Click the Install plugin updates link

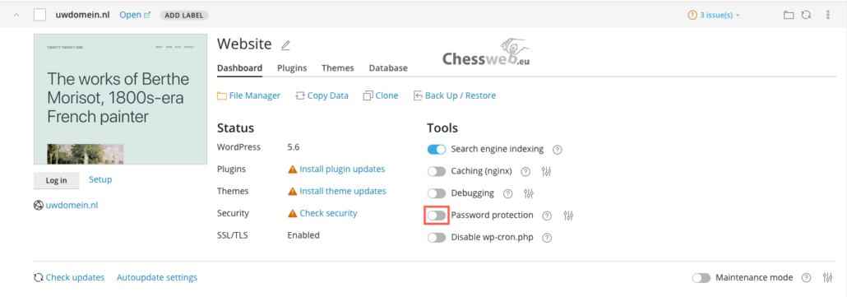pos(342,169)
